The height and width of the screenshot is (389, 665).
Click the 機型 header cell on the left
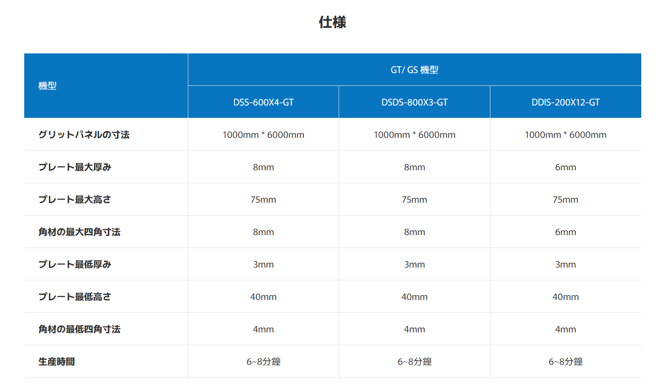(x=48, y=86)
